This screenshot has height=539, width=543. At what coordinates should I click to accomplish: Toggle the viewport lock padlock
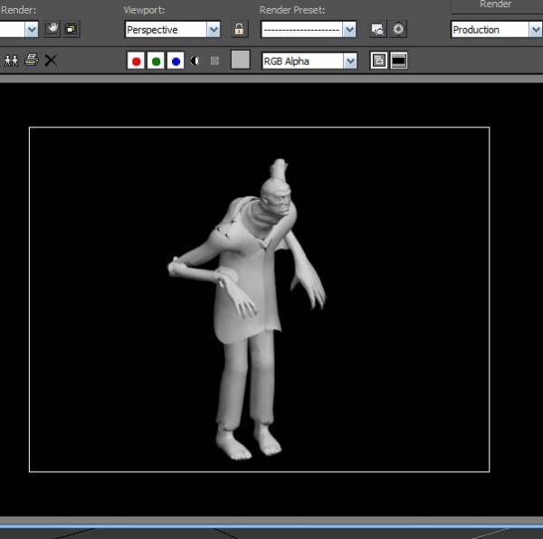239,29
